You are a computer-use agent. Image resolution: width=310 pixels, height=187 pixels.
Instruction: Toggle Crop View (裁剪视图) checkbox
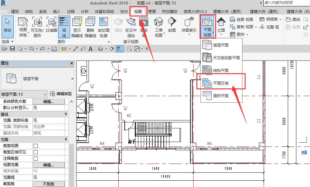(x=36, y=146)
